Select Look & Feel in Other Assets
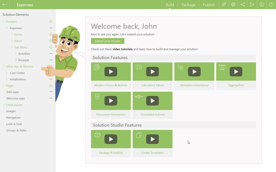Screen dimensions: 276x172 [x=14, y=124]
